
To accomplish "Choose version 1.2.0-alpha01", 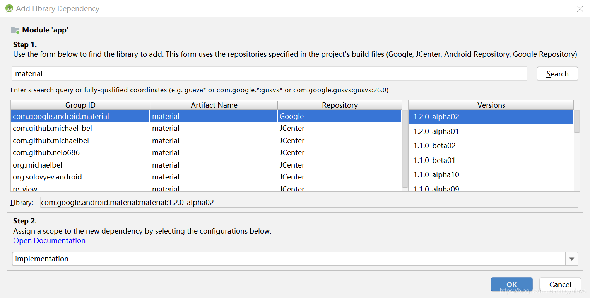I will coord(491,131).
